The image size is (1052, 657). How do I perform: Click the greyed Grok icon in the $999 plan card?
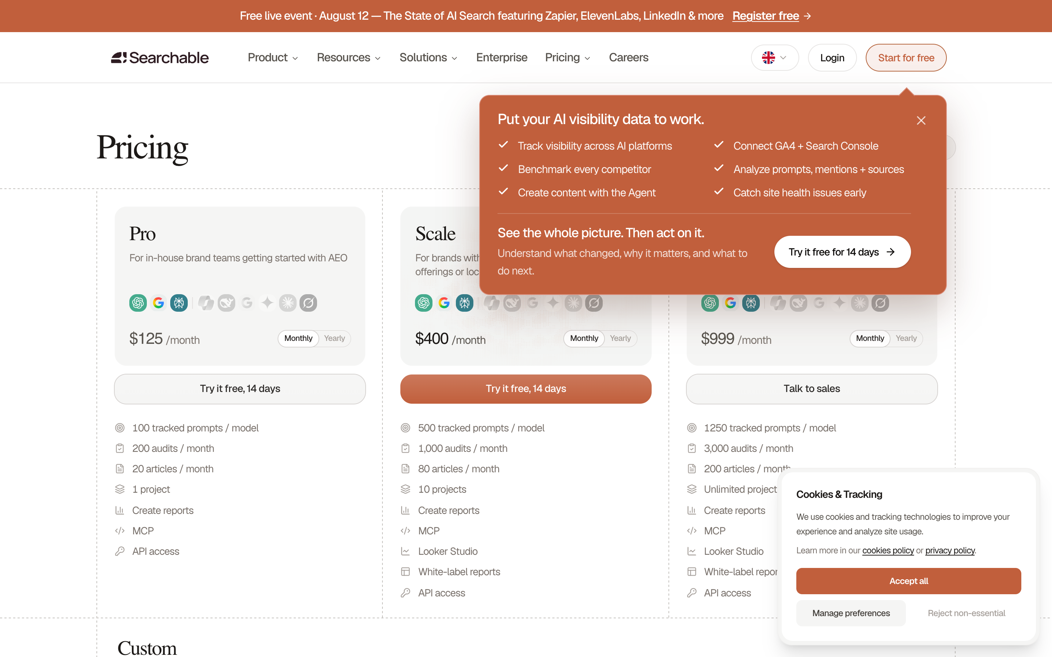click(x=880, y=303)
